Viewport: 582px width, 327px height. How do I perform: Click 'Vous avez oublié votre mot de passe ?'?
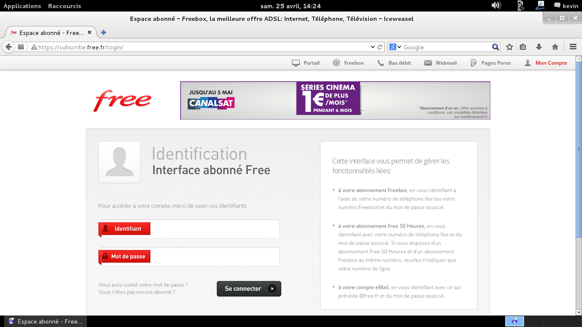[x=143, y=284]
